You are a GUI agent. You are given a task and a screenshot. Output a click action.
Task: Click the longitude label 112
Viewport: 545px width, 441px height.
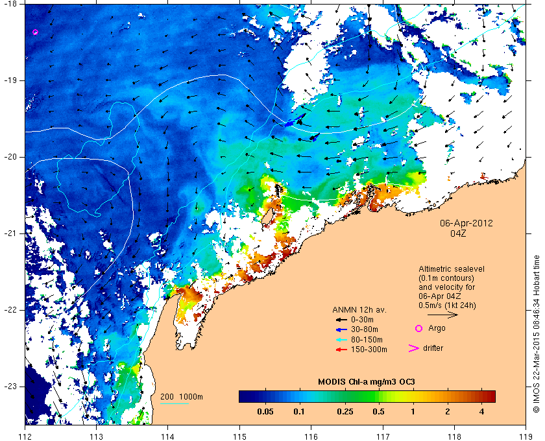25,436
